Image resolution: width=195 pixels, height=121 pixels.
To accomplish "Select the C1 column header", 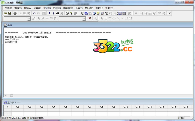I will tap(18, 107).
